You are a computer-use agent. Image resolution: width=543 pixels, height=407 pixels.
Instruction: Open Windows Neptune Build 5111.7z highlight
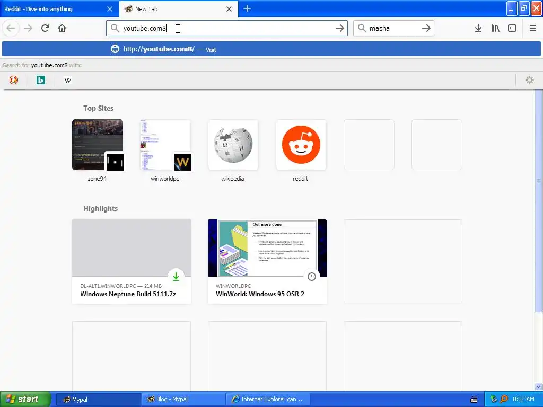point(132,262)
